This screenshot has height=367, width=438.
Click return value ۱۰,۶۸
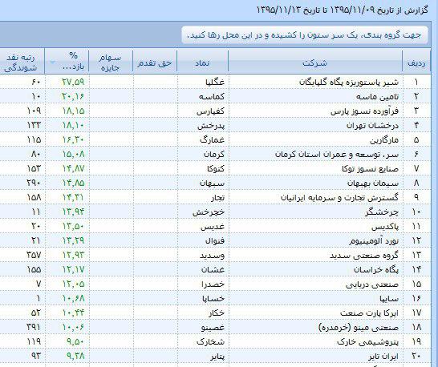73,299
